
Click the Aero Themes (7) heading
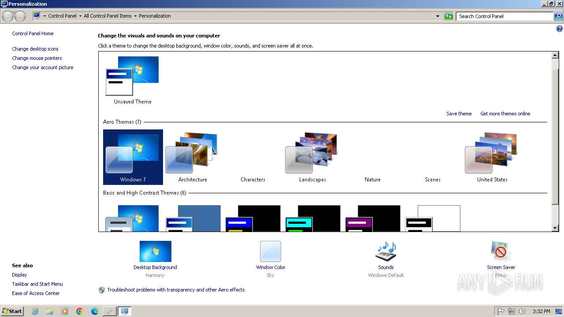point(122,122)
